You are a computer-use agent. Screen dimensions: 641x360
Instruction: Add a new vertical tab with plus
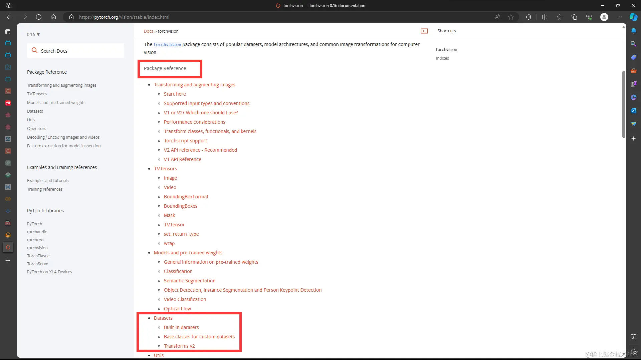click(8, 261)
